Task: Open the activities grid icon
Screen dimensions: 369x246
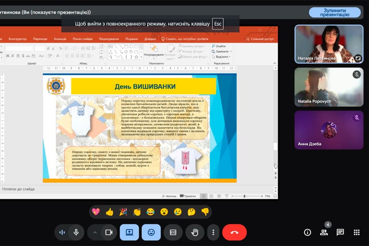Action: (356, 232)
